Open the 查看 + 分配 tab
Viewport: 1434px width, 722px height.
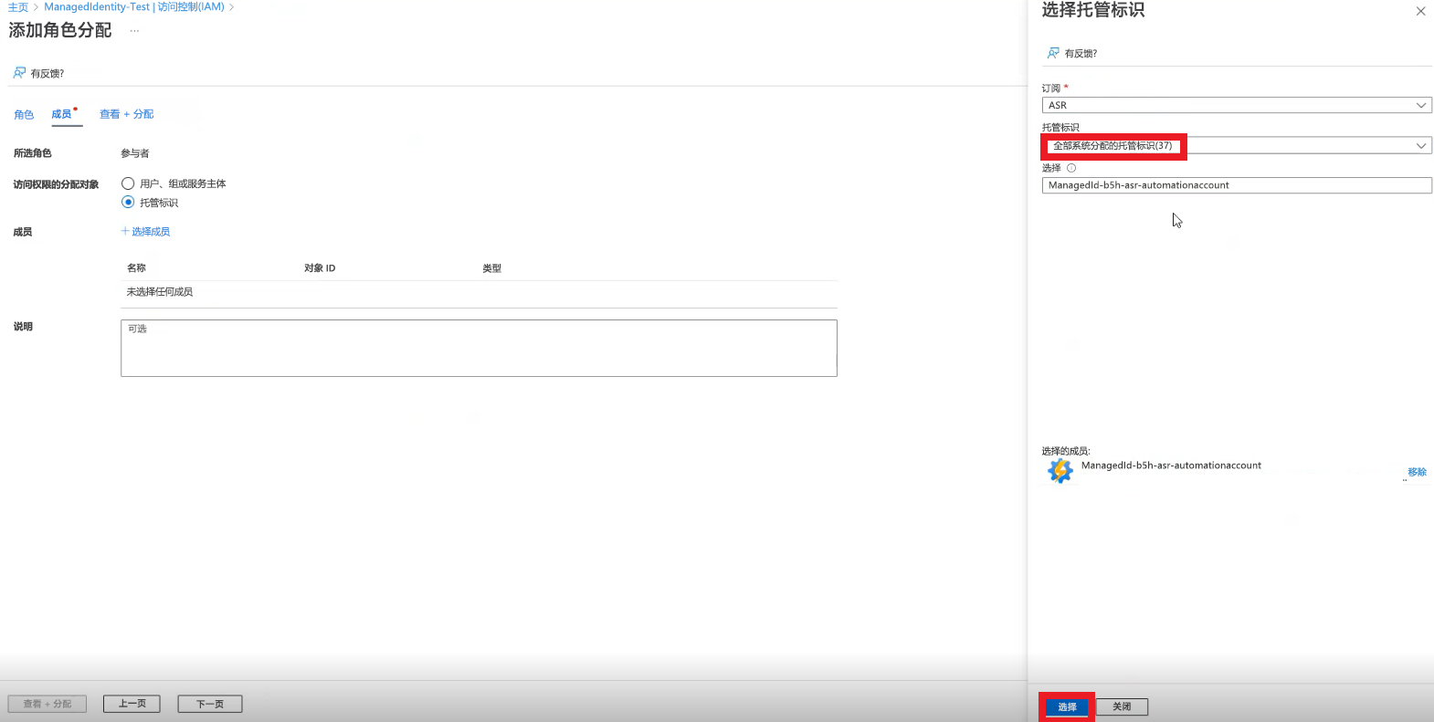126,114
